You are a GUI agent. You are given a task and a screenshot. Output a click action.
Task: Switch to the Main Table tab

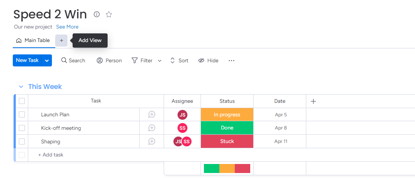[33, 41]
